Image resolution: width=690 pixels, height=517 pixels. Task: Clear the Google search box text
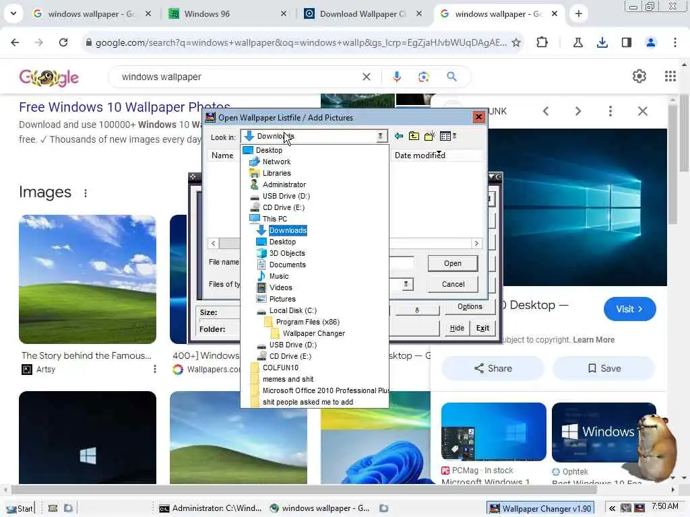(x=366, y=77)
